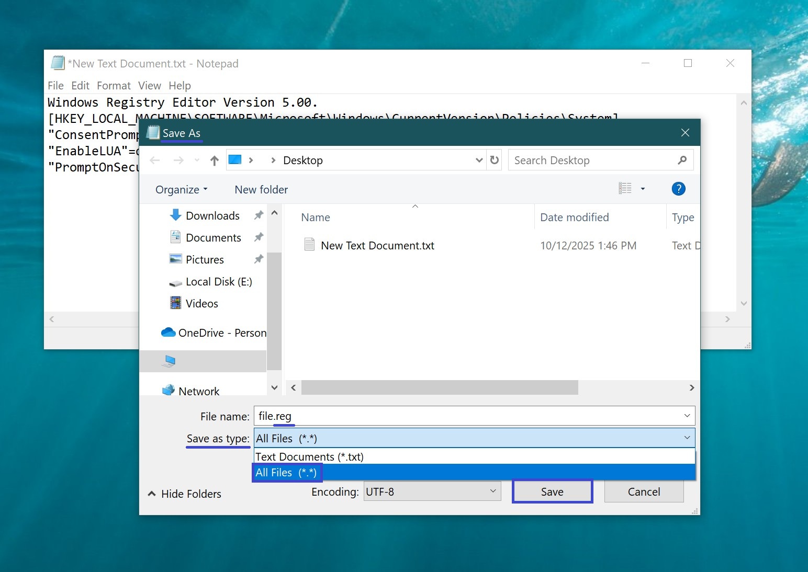
Task: Choose Text Documents (*.txt) from type list
Action: click(309, 457)
